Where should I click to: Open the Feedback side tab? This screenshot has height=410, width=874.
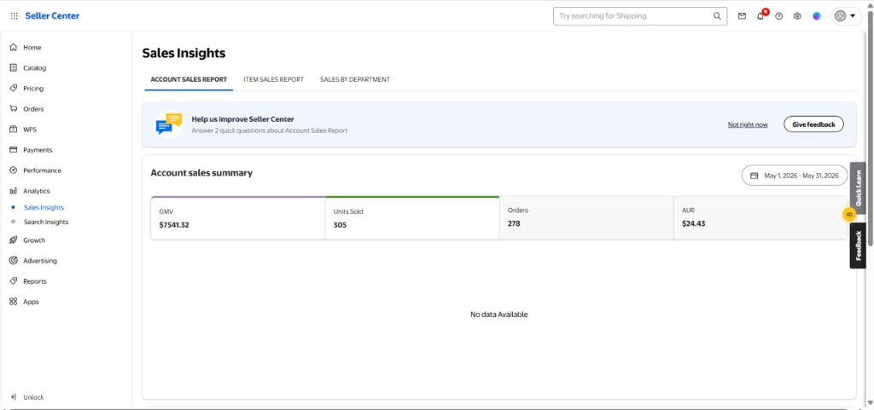tap(858, 245)
